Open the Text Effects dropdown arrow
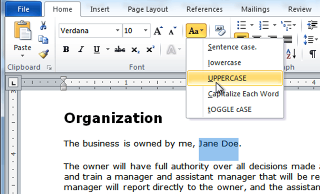This screenshot has height=194, width=320. point(180,49)
